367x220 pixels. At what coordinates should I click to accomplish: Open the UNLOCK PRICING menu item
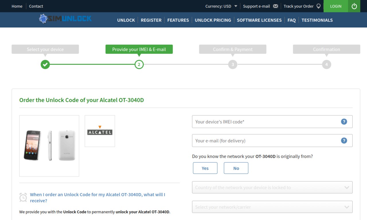point(213,20)
